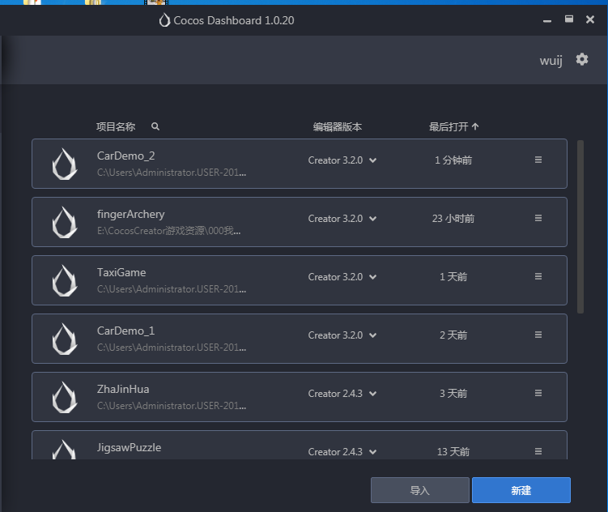This screenshot has width=608, height=512.
Task: Click the 导入 button
Action: click(419, 490)
